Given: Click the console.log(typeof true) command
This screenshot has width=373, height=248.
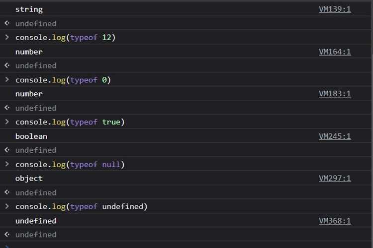Looking at the screenshot, I should pyautogui.click(x=70, y=122).
